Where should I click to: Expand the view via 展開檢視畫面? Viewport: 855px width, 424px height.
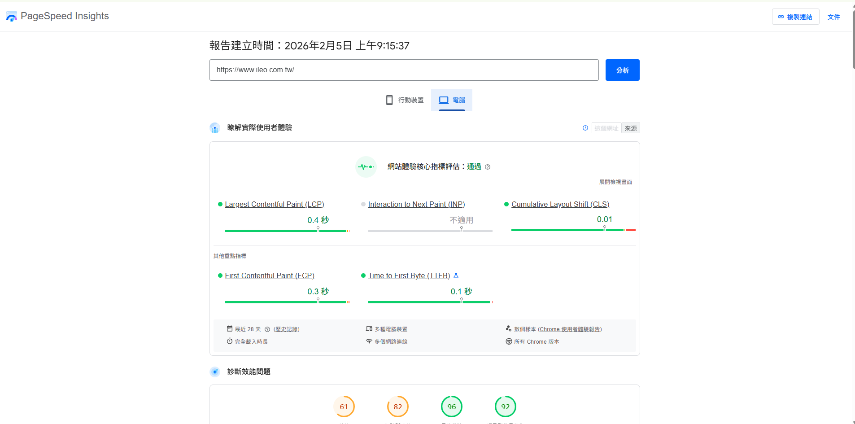click(x=615, y=182)
